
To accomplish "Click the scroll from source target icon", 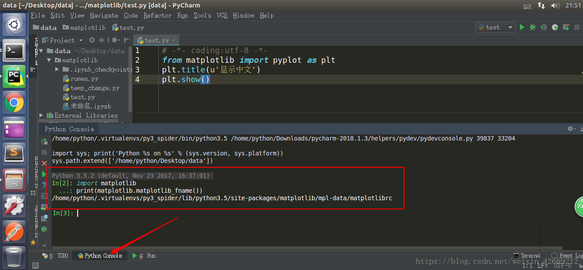I will coord(92,40).
